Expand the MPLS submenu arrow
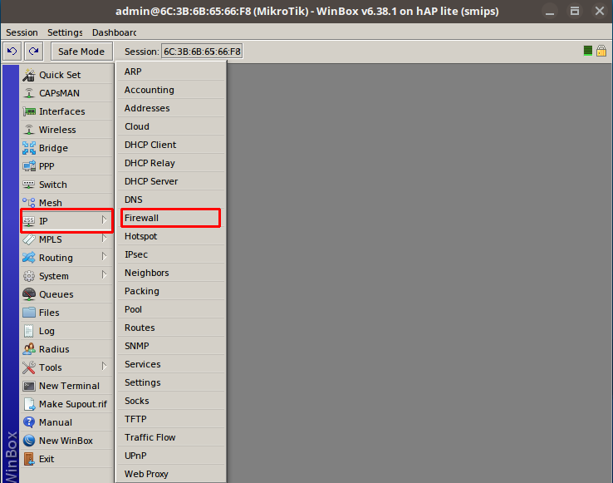 coord(104,239)
